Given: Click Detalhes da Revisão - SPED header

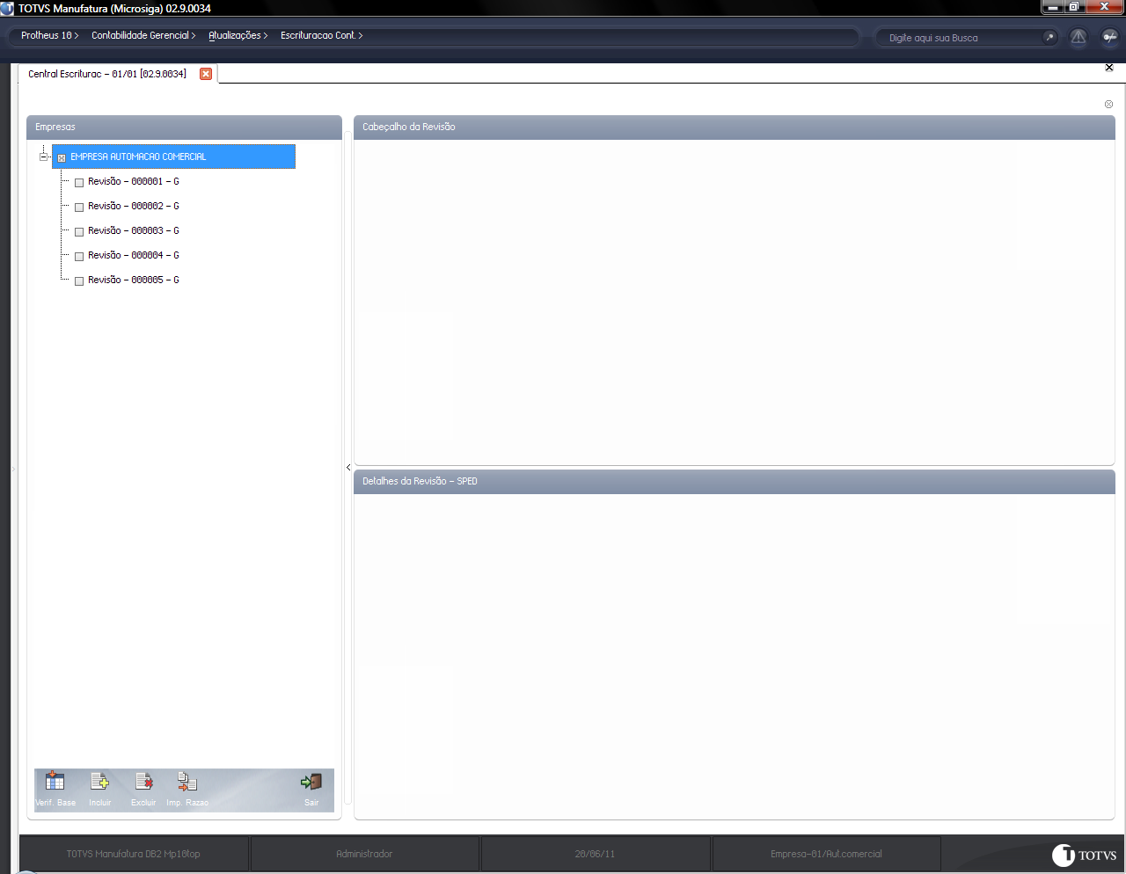Looking at the screenshot, I should tap(735, 481).
